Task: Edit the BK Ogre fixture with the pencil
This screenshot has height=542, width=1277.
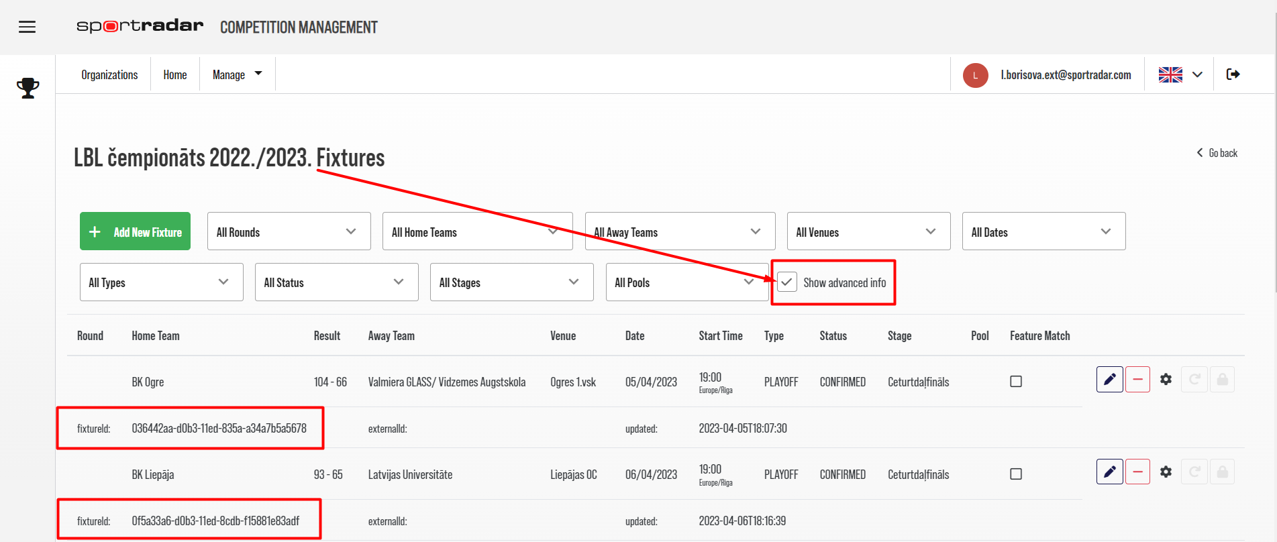Action: [1109, 380]
